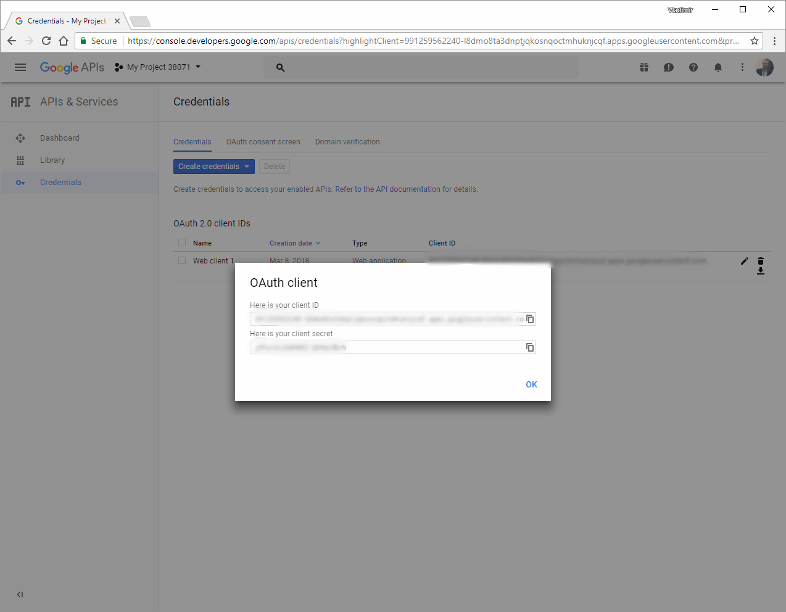Go to the browser home page

pyautogui.click(x=64, y=41)
